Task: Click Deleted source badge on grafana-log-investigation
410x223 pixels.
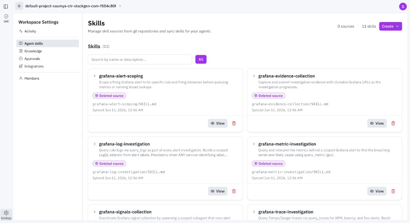Action: (109, 164)
